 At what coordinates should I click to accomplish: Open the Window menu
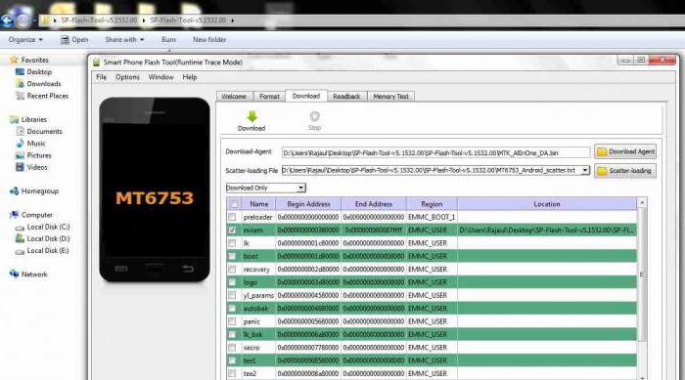pyautogui.click(x=160, y=77)
